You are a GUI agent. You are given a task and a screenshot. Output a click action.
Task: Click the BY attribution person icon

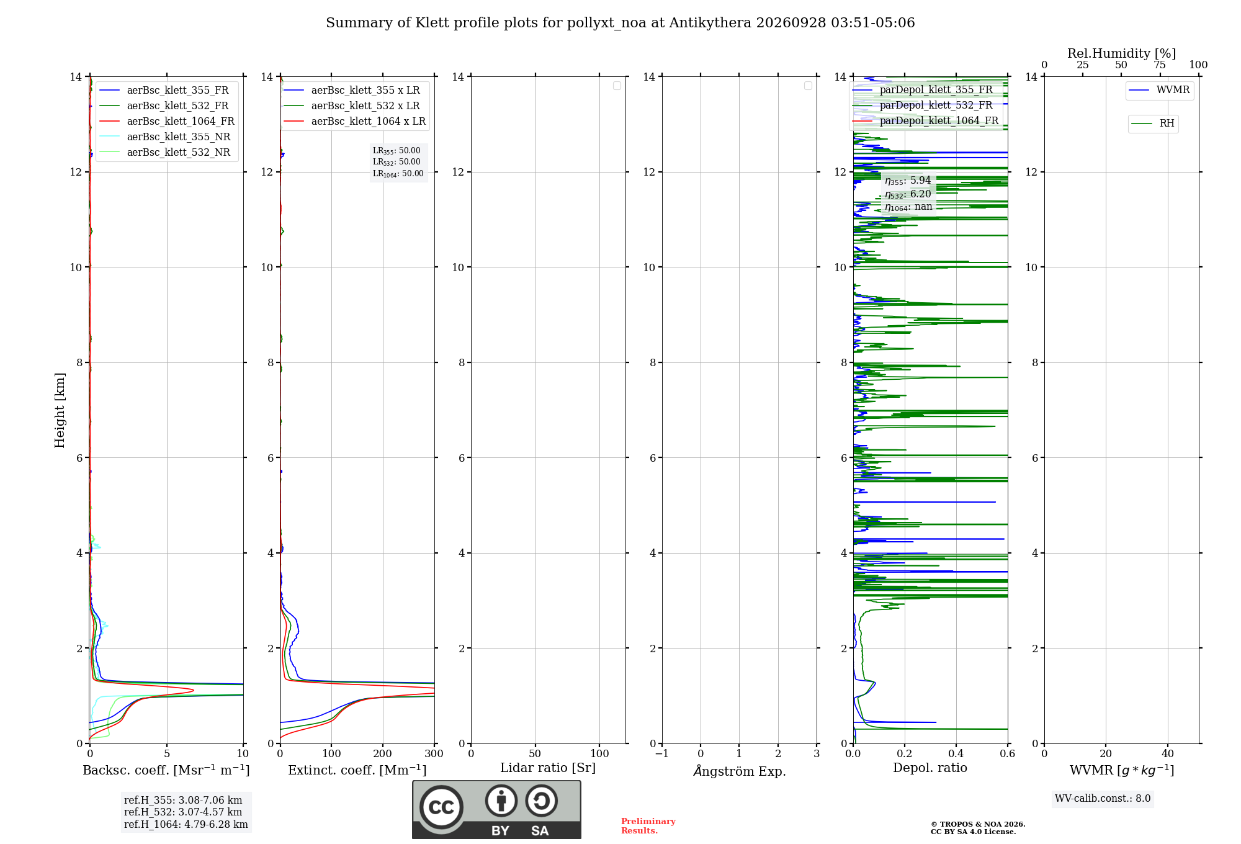point(501,801)
